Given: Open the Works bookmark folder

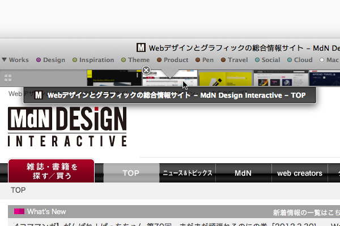Looking at the screenshot, I should (x=15, y=60).
